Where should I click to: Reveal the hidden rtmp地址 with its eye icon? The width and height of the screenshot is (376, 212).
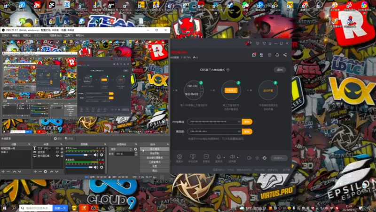239,122
